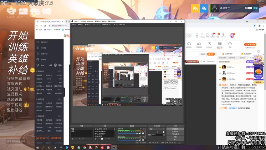266x150 pixels.
Task: Click 停止推流 button in OBS controls
Action: pyautogui.click(x=175, y=129)
